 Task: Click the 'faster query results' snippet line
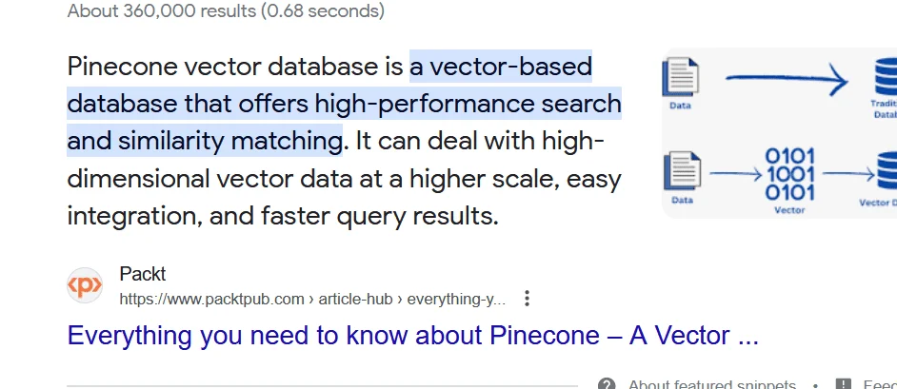pos(380,217)
